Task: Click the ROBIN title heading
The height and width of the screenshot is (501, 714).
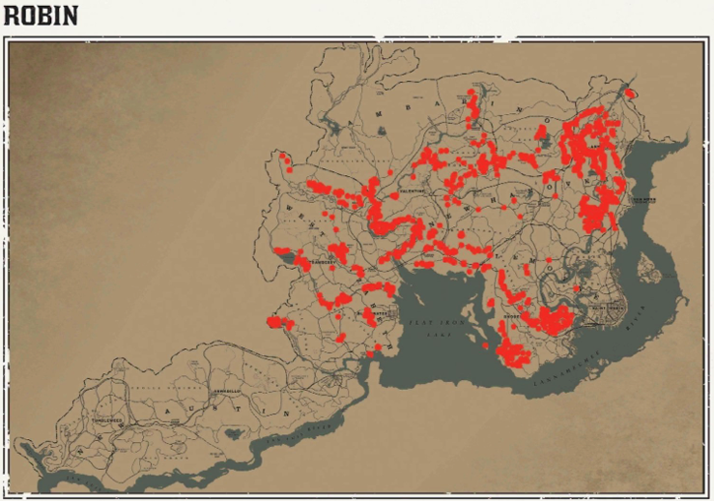Action: 41,16
